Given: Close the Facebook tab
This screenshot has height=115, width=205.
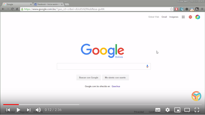Looking at the screenshot, I should (x=62, y=4).
